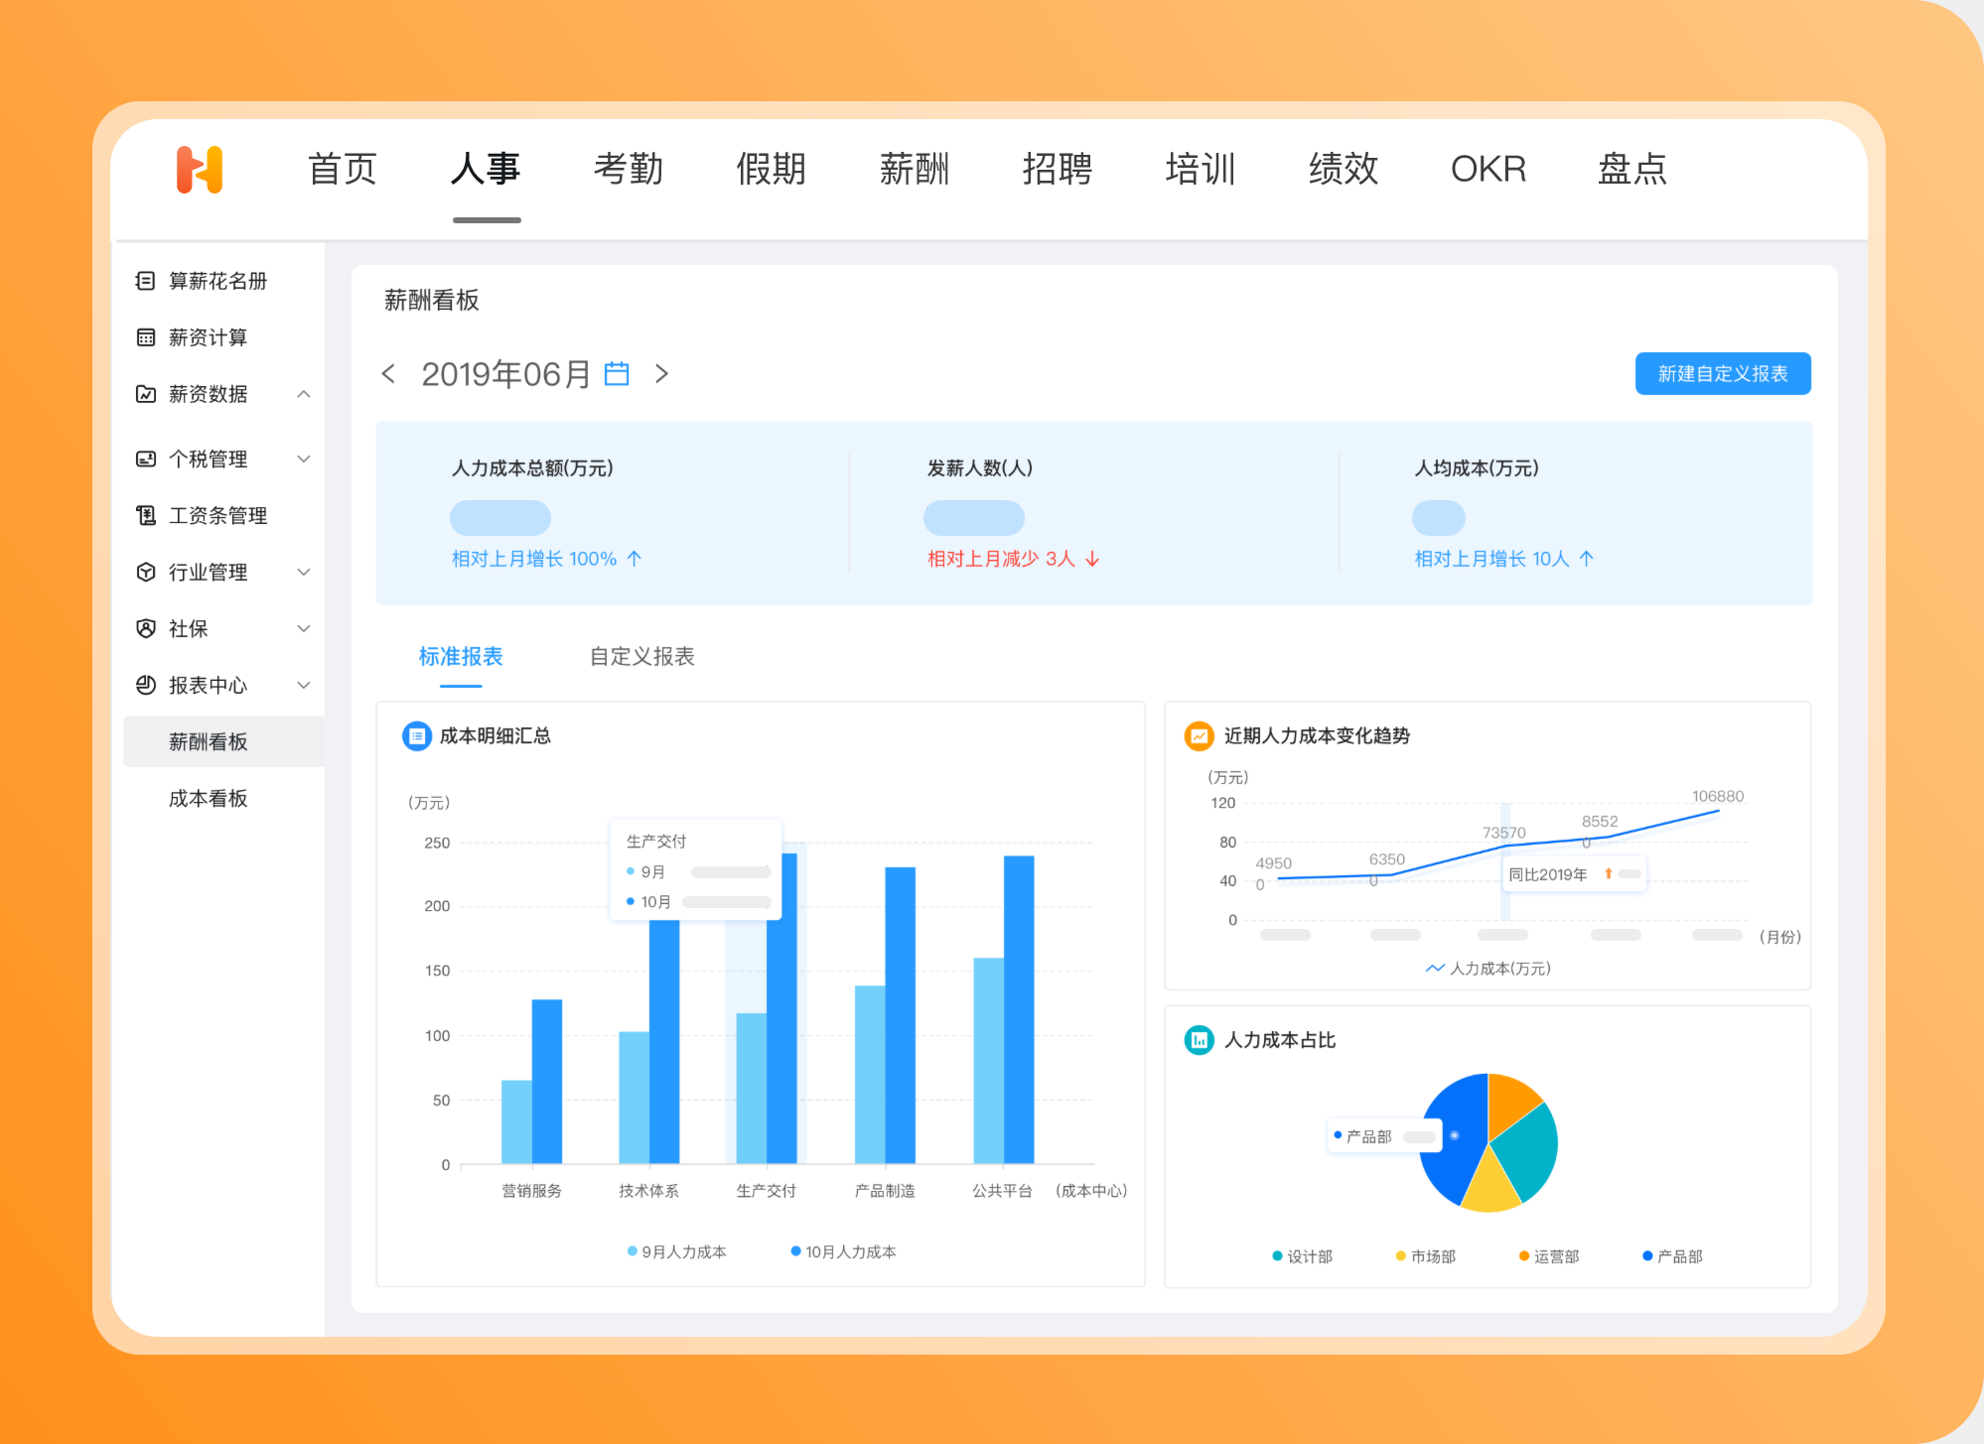Click the 薪资计算 calculator icon
Screen dimensions: 1984x1444
146,337
